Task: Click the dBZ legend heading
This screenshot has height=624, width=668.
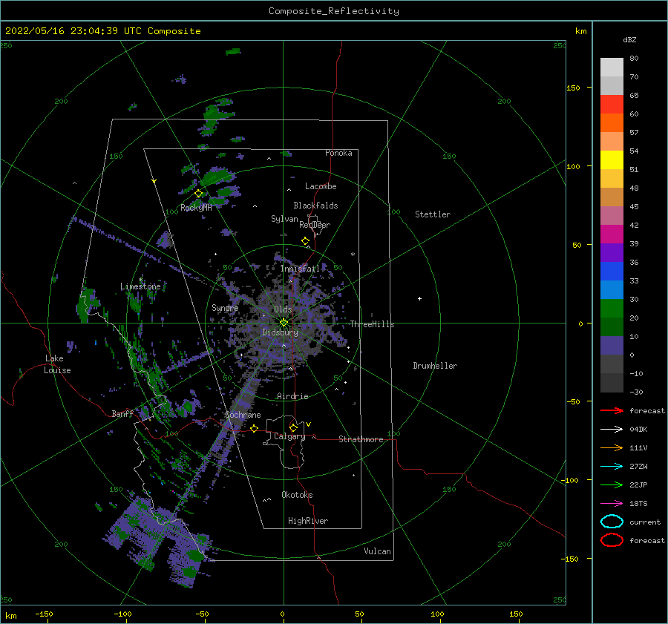Action: pos(629,39)
